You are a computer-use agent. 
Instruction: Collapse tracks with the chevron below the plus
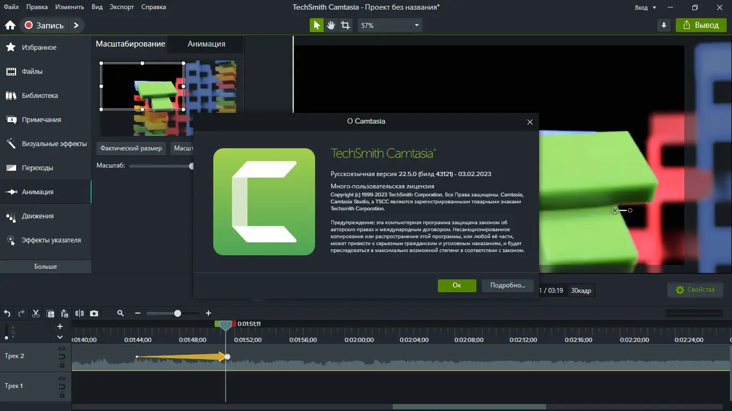60,337
